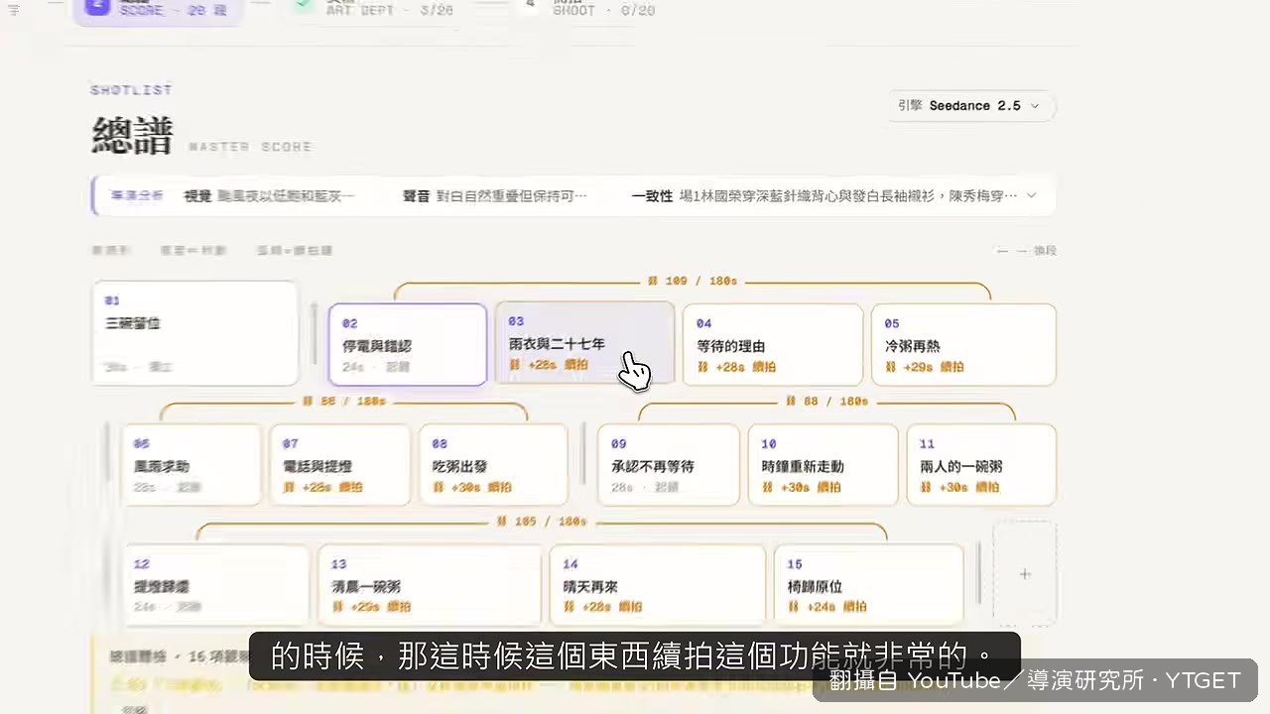Click the 聲音 analysis summary
The image size is (1270, 714).
pyautogui.click(x=495, y=196)
